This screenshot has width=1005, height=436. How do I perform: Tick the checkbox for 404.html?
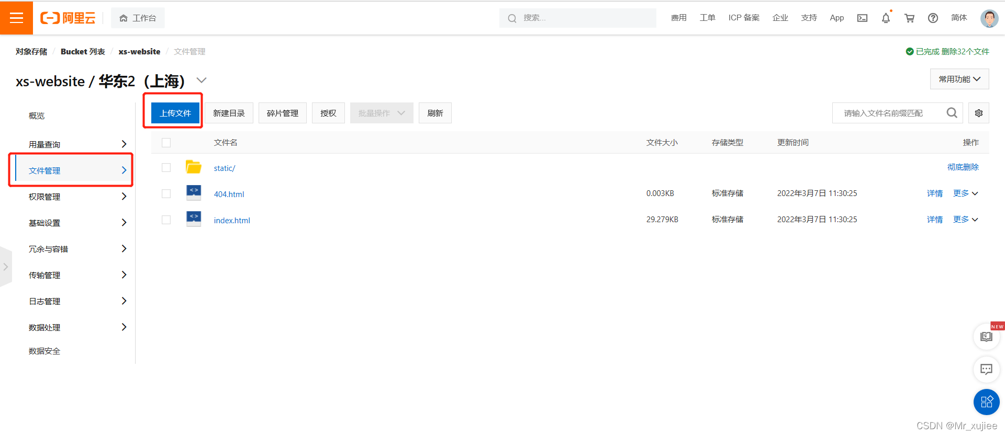point(166,194)
